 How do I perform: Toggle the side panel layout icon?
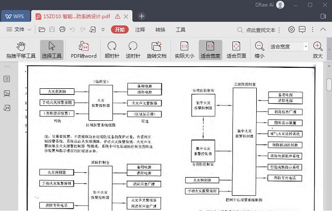(323, 16)
